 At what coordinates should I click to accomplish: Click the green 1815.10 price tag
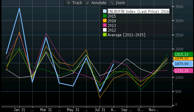(x=183, y=54)
